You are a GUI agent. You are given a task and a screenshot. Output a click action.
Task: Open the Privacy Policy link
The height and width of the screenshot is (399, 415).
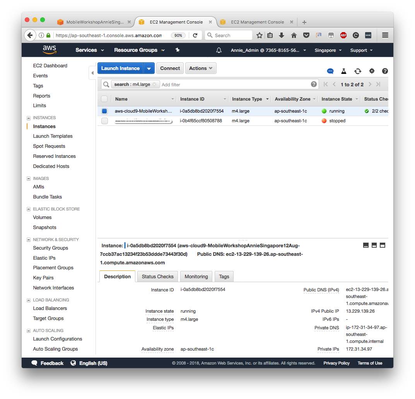[x=336, y=363]
